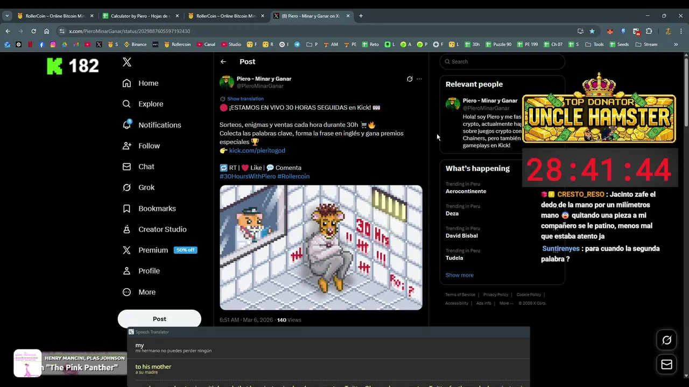The image size is (689, 387).
Task: Click Show more under What's happening
Action: click(459, 275)
